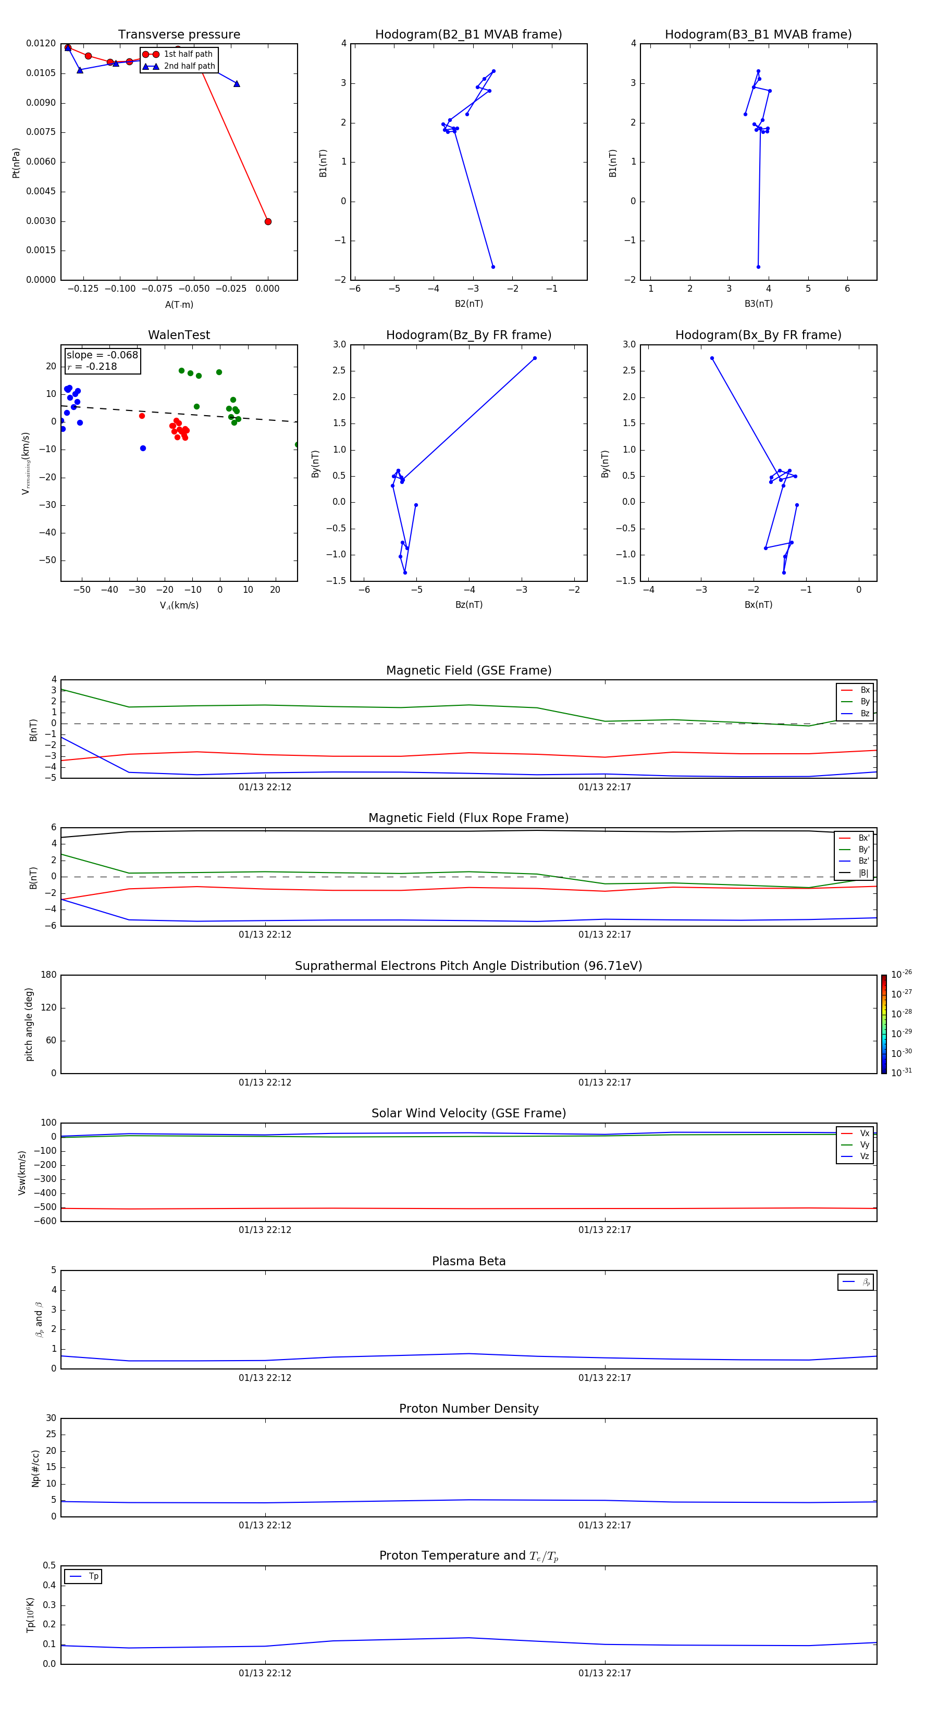
Task: Click the 'Tp' legend entry
Action: coord(83,1576)
